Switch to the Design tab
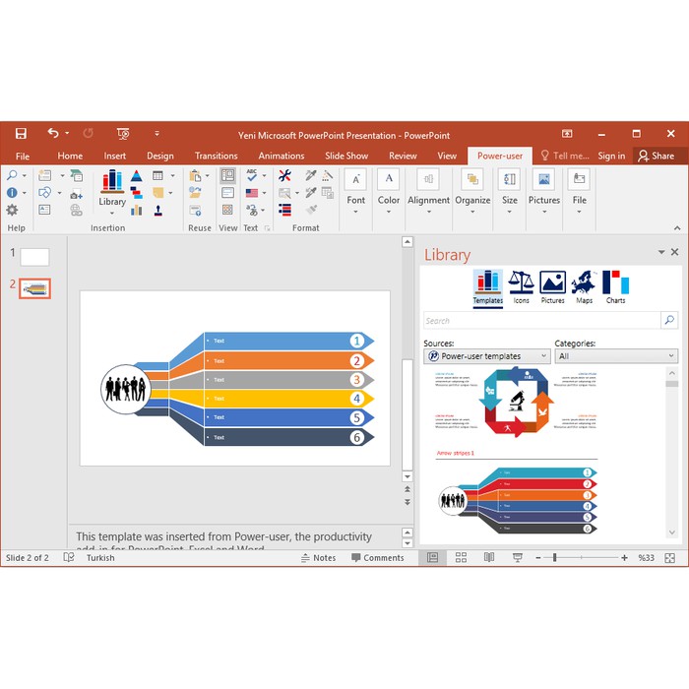The height and width of the screenshot is (689, 689). click(x=160, y=156)
